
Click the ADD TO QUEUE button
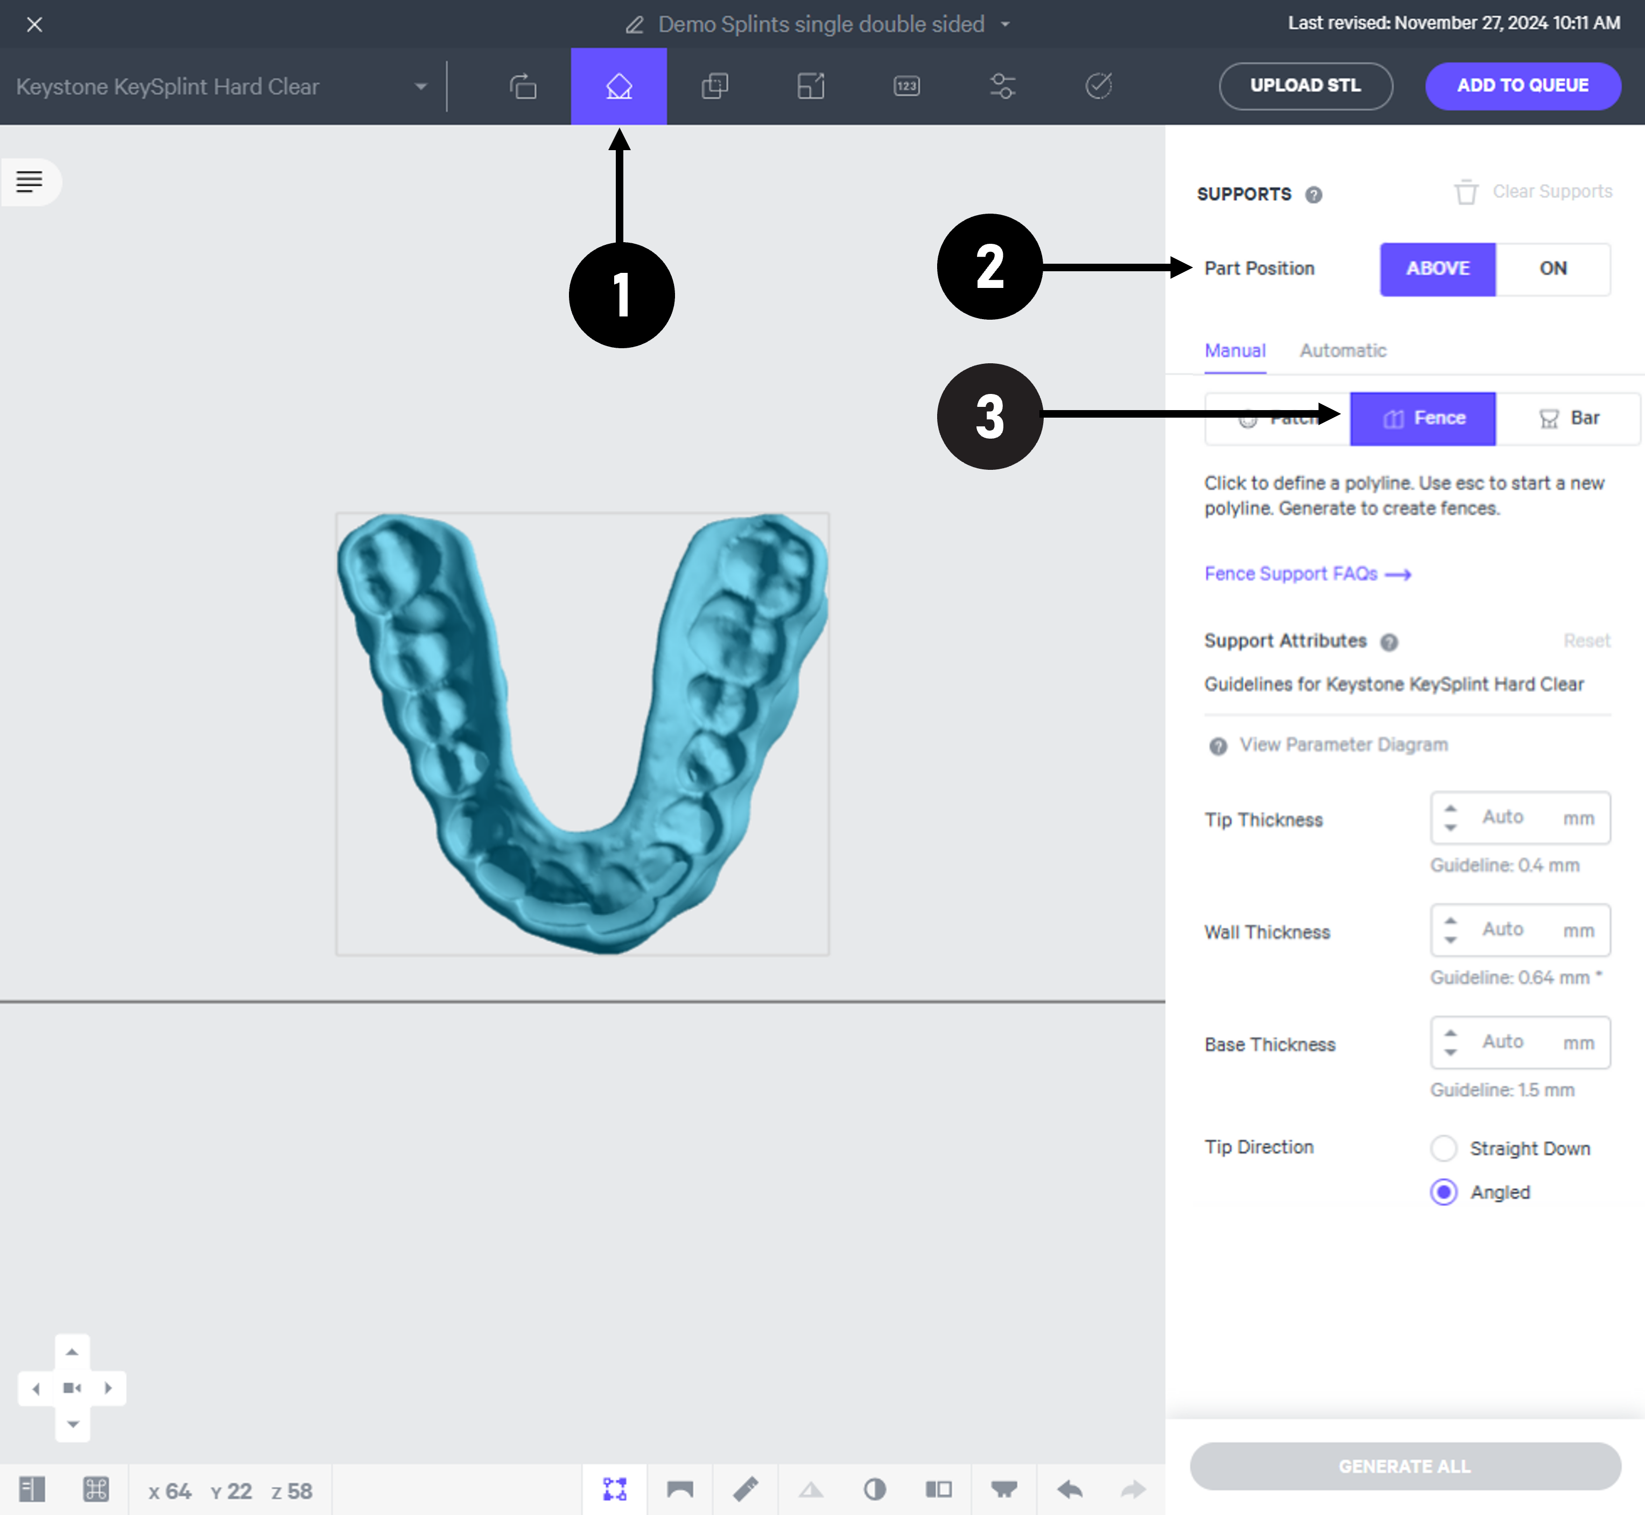pyautogui.click(x=1523, y=86)
